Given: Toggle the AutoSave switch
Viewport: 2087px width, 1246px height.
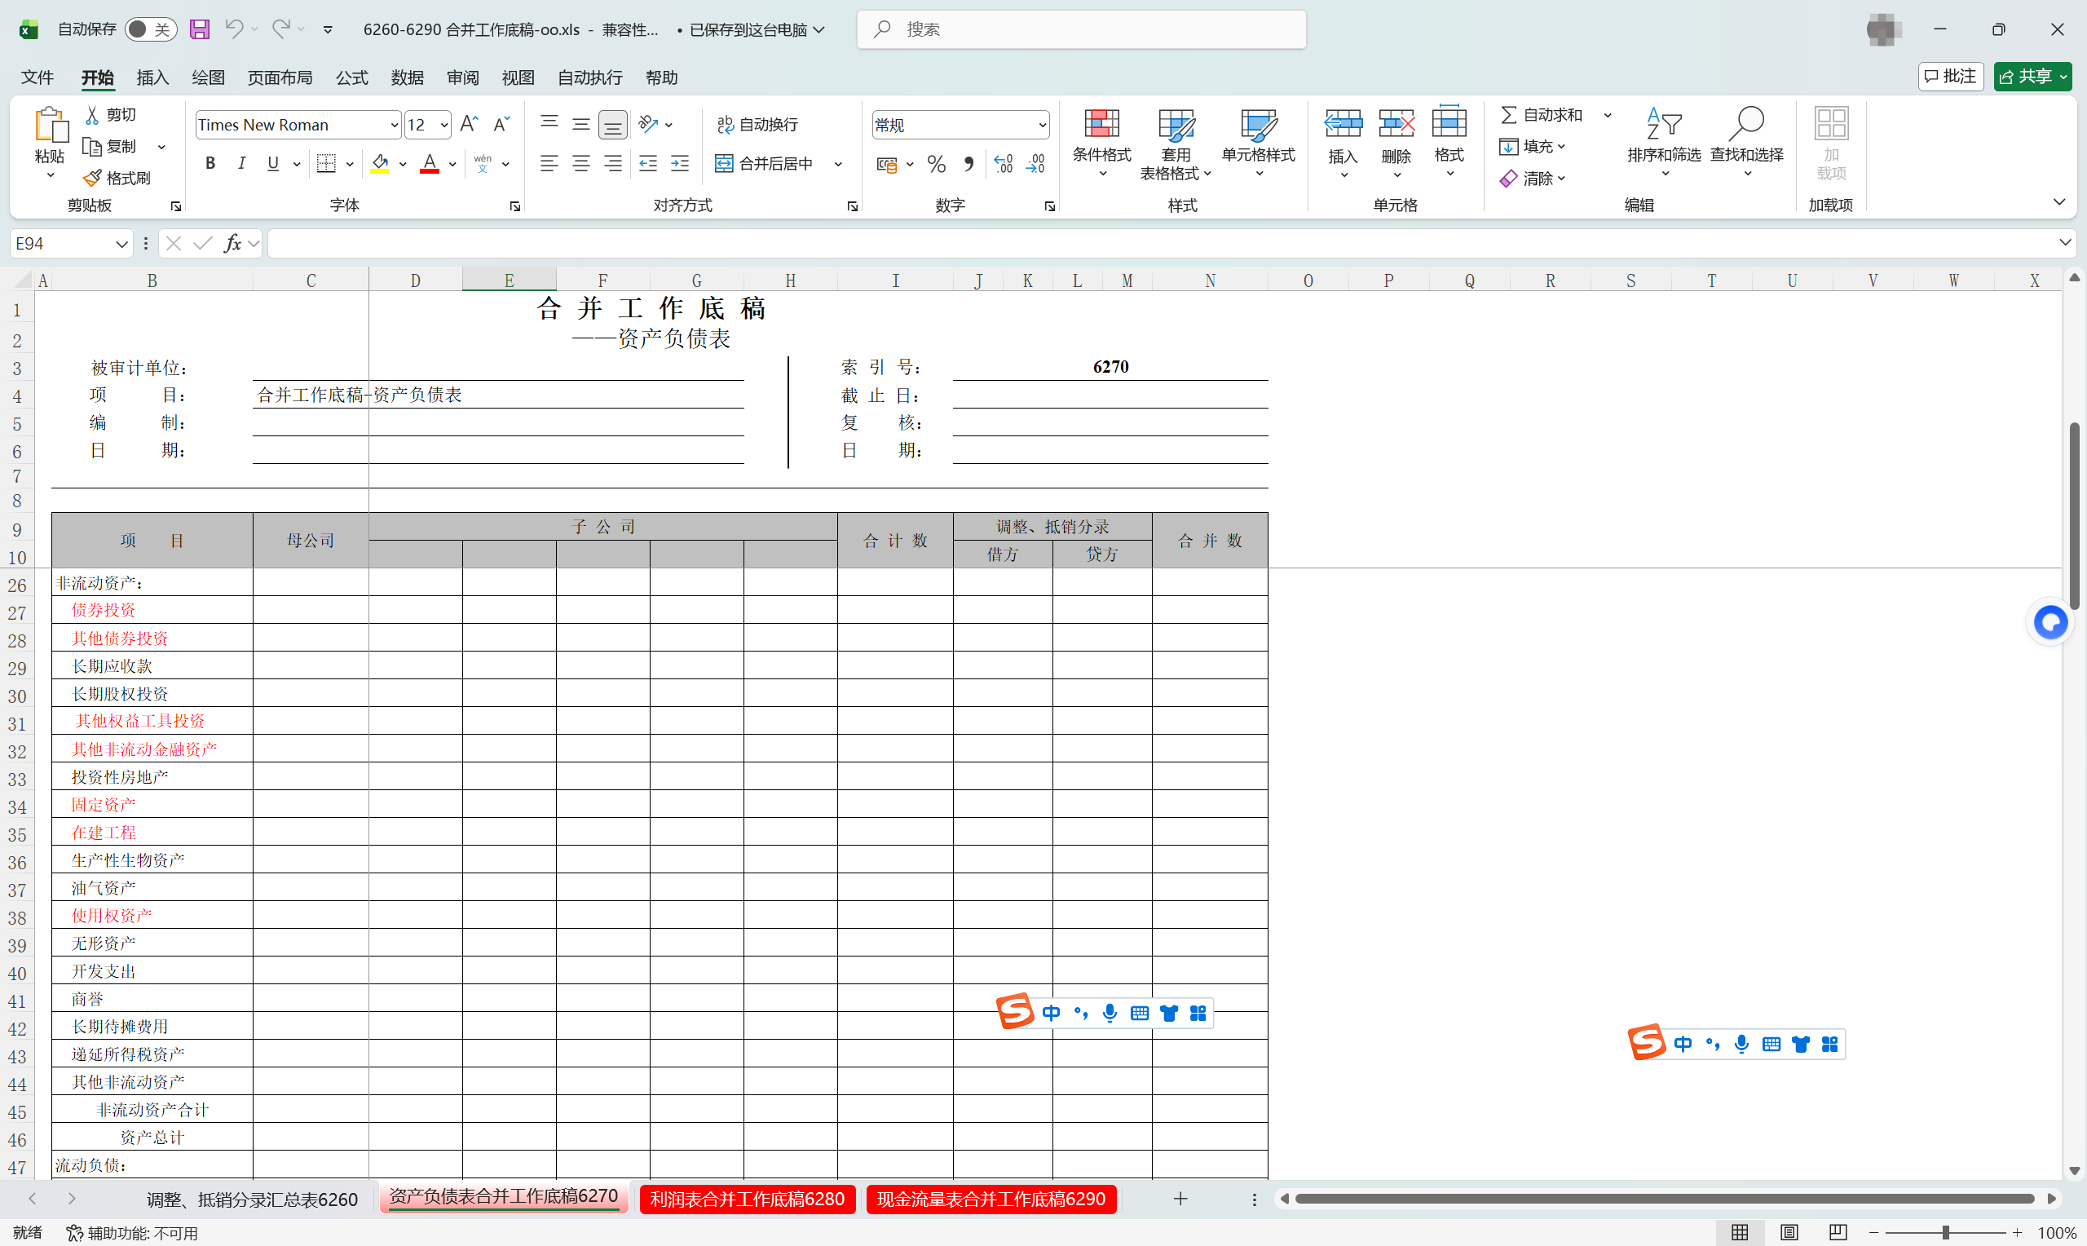Looking at the screenshot, I should [150, 29].
